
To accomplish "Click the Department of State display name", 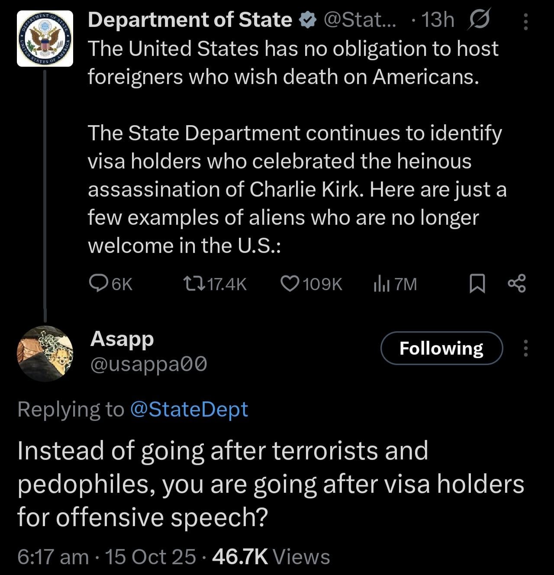I will [190, 20].
